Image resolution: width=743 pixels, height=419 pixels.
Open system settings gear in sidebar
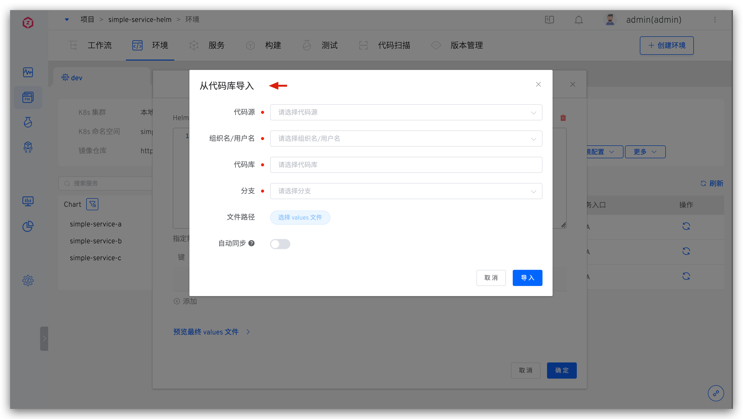[x=28, y=280]
